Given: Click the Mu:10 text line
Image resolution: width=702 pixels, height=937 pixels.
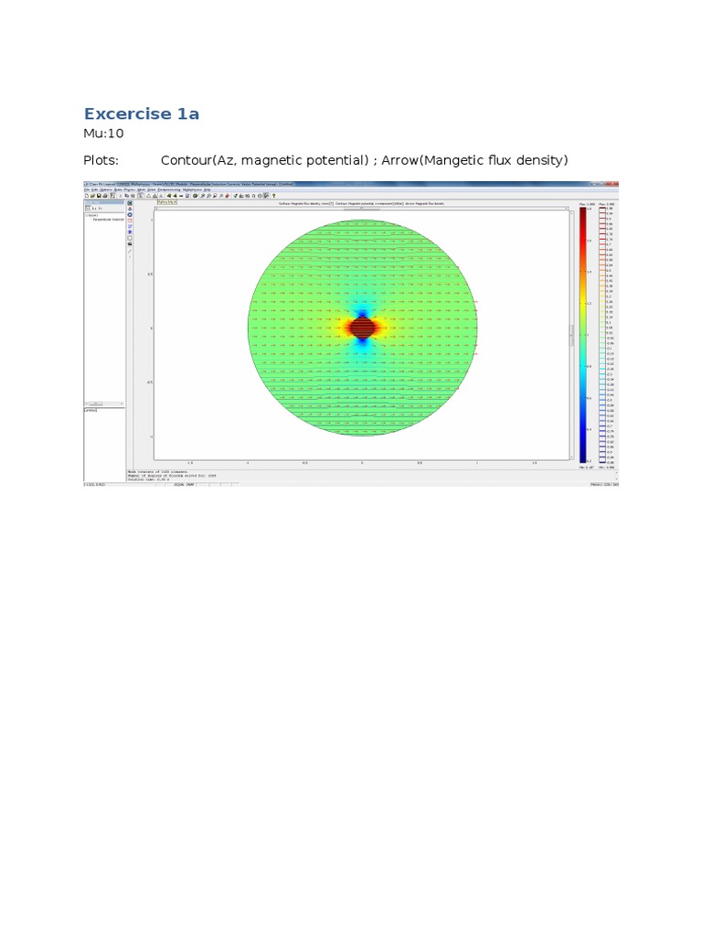Looking at the screenshot, I should tap(103, 134).
